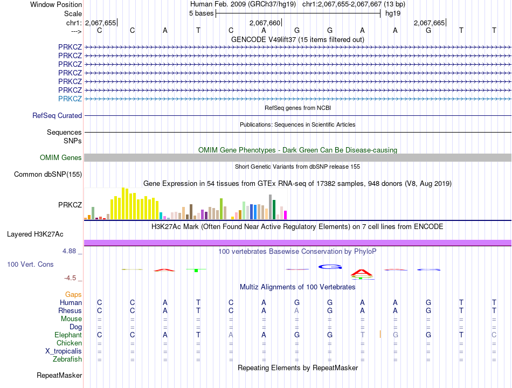Click the Scale label at top left

[x=73, y=13]
